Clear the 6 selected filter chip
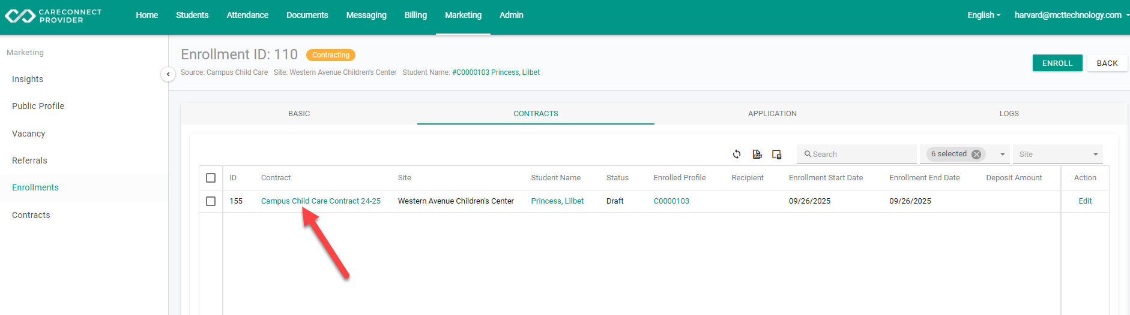 pyautogui.click(x=976, y=155)
